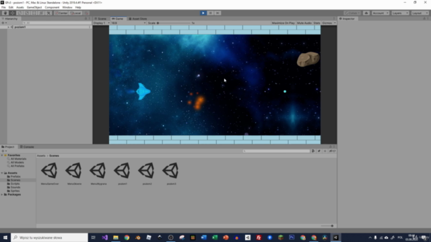Select the Sounds folder

15,188
